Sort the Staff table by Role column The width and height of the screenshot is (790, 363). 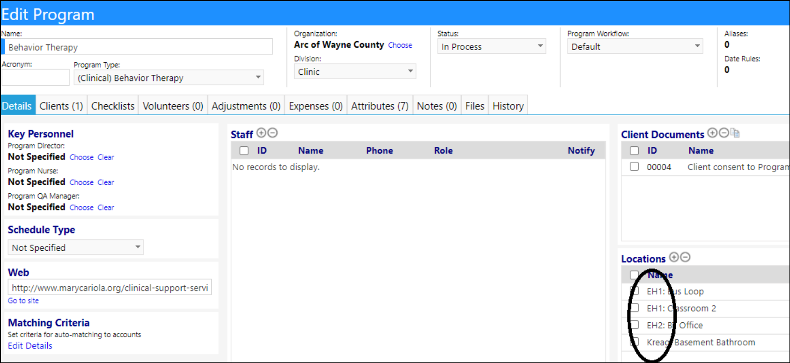pos(443,151)
